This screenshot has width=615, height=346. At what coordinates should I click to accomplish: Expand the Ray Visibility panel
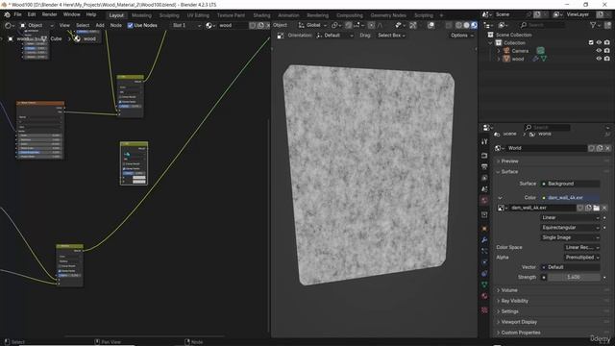click(x=514, y=301)
